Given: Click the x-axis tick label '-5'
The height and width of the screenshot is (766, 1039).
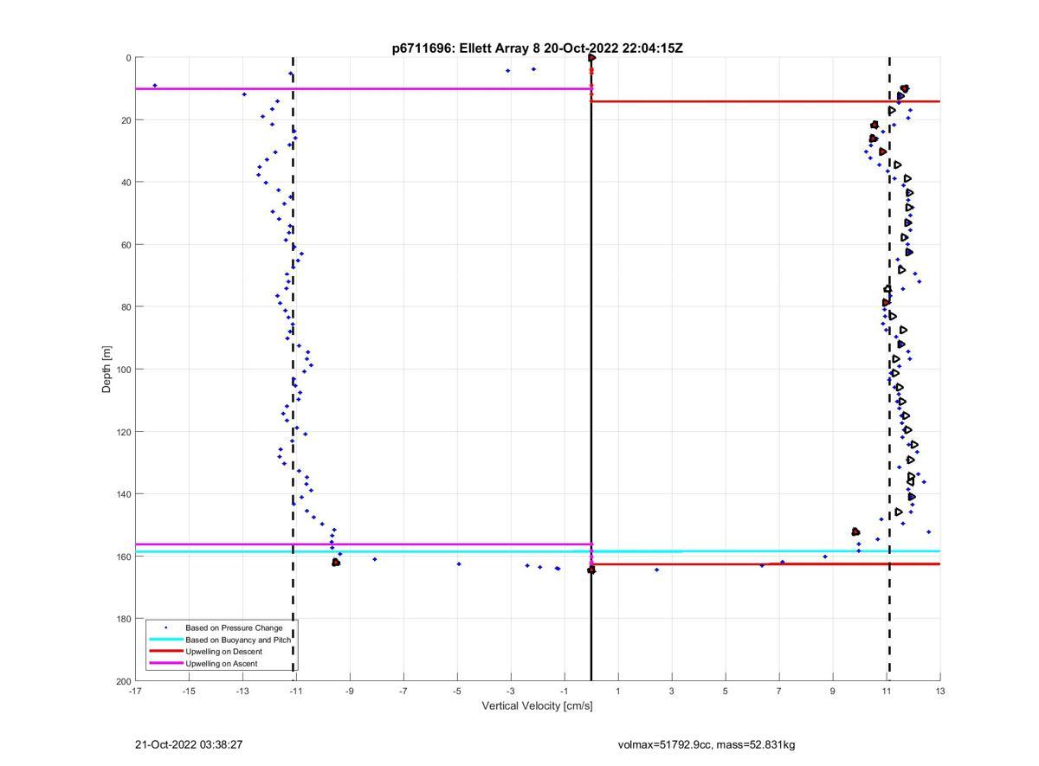Looking at the screenshot, I should 457,692.
